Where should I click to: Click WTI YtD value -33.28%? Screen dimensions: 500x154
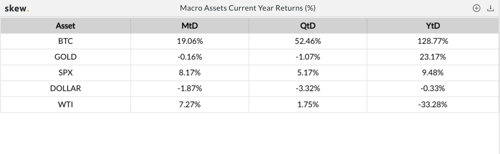[x=433, y=104]
